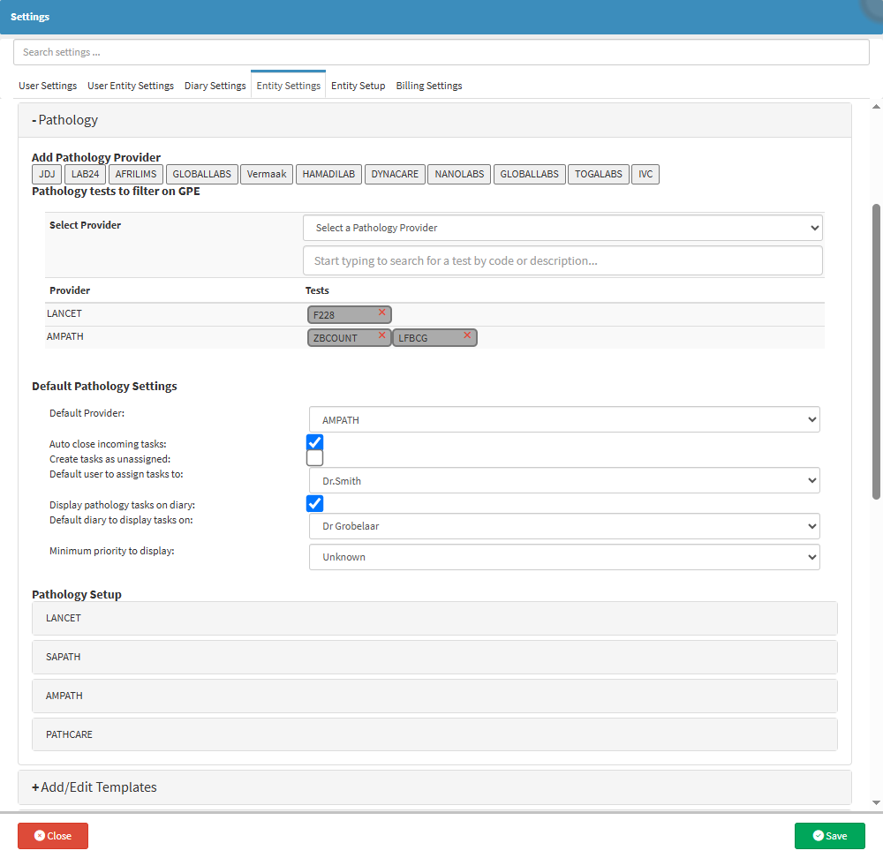The image size is (883, 858).
Task: Collapse the Pathology section header
Action: [65, 120]
